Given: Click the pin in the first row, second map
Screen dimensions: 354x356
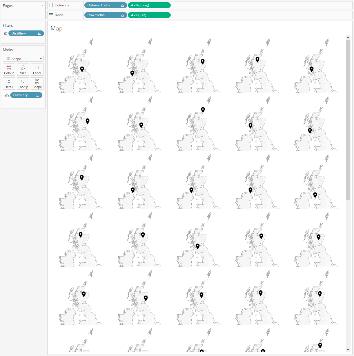Looking at the screenshot, I should pyautogui.click(x=132, y=73).
